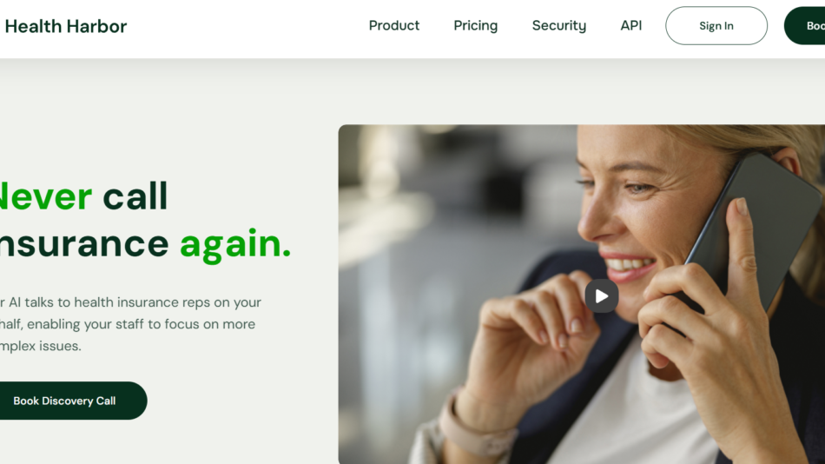The height and width of the screenshot is (464, 825).
Task: Click the video thumbnail of the woman on the phone
Action: pyautogui.click(x=581, y=294)
